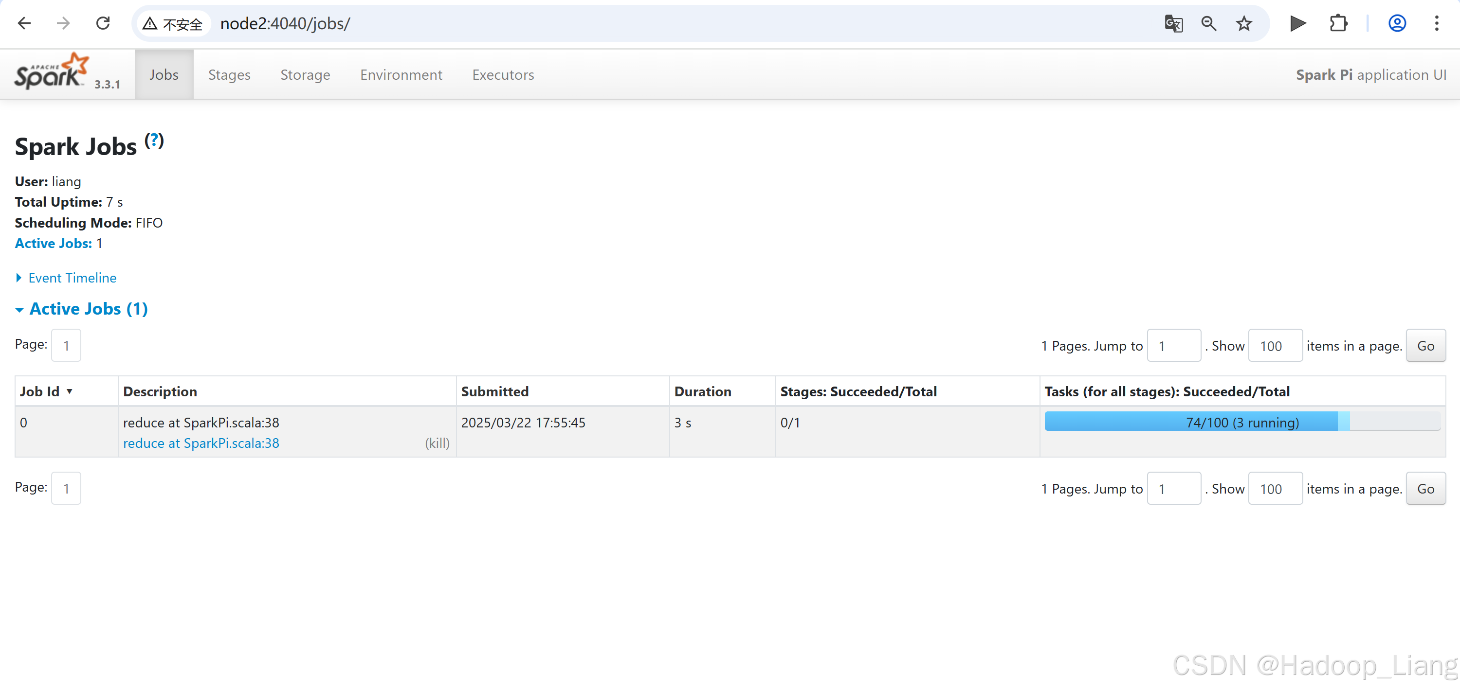Click the 74/100 task progress bar
1460x690 pixels.
point(1242,423)
